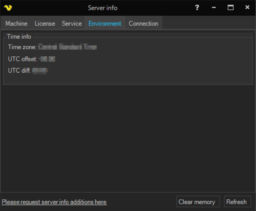The image size is (256, 211).
Task: Click the UTC diff label
Action: click(19, 70)
